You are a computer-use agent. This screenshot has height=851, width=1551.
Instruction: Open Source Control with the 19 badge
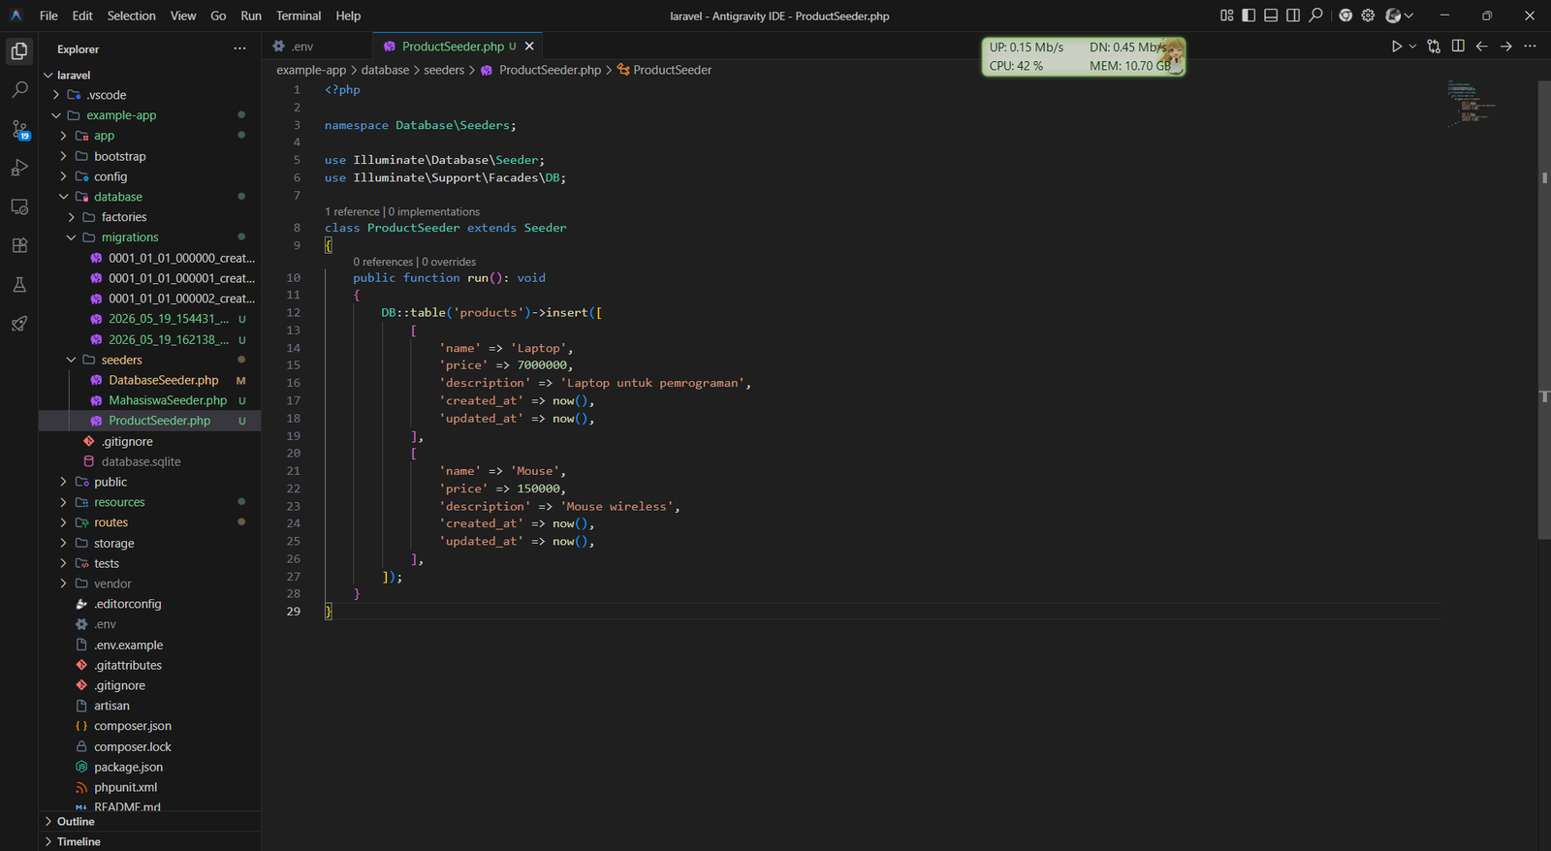19,129
